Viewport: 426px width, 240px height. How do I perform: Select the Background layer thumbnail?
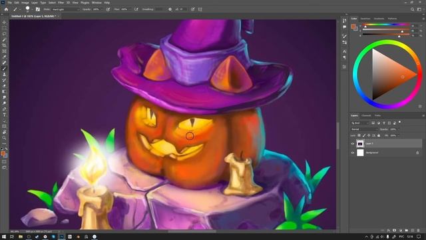pos(360,153)
